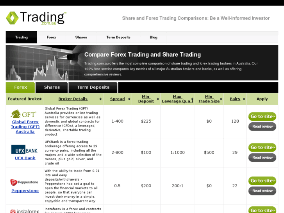Open Global Forex Trading (GFT) Australia link

[25, 127]
